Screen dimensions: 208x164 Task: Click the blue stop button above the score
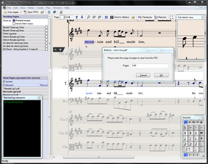pyautogui.click(x=60, y=50)
